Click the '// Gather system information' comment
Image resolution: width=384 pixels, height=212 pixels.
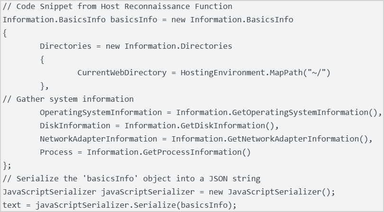[68, 99]
